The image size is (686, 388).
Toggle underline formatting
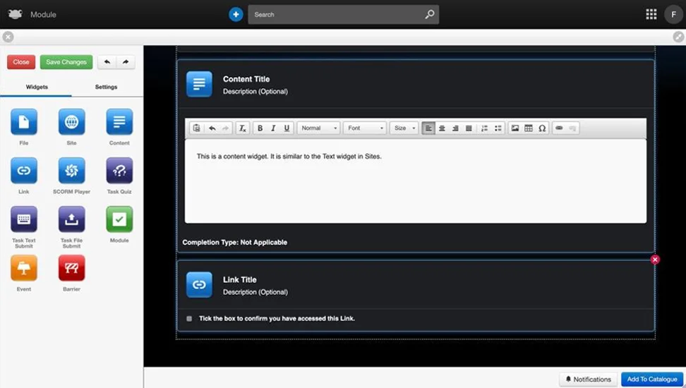point(287,128)
